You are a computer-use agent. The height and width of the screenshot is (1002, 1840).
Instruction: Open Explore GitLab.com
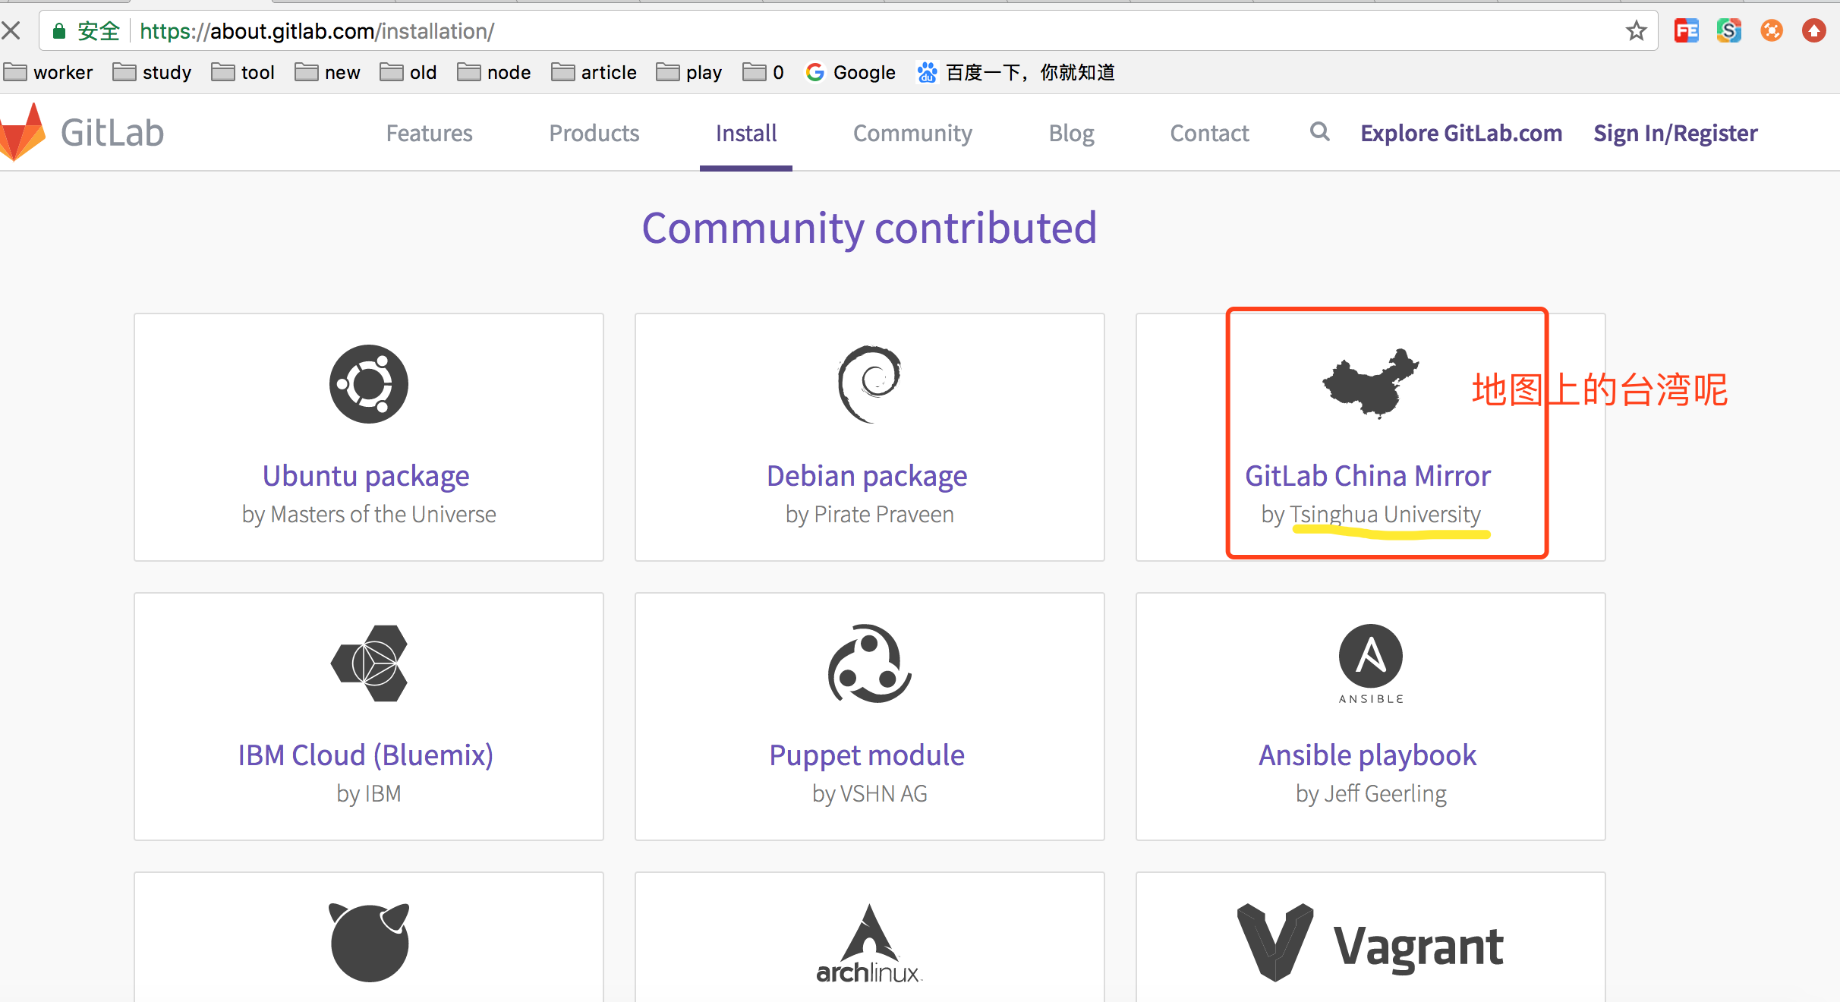[x=1460, y=133]
